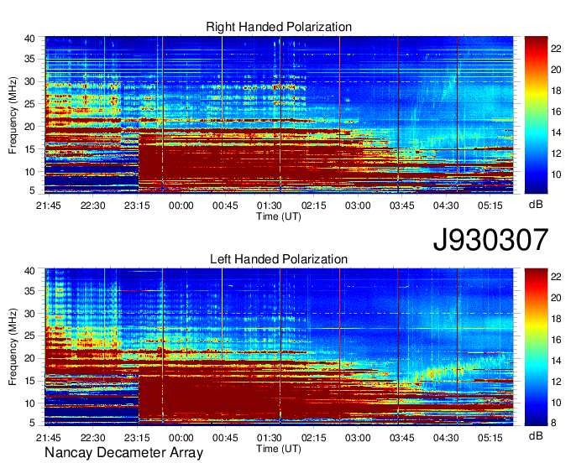Viewport: 571px width, 463px height.
Task: Click the top spectrogram plot area
Action: click(x=279, y=115)
